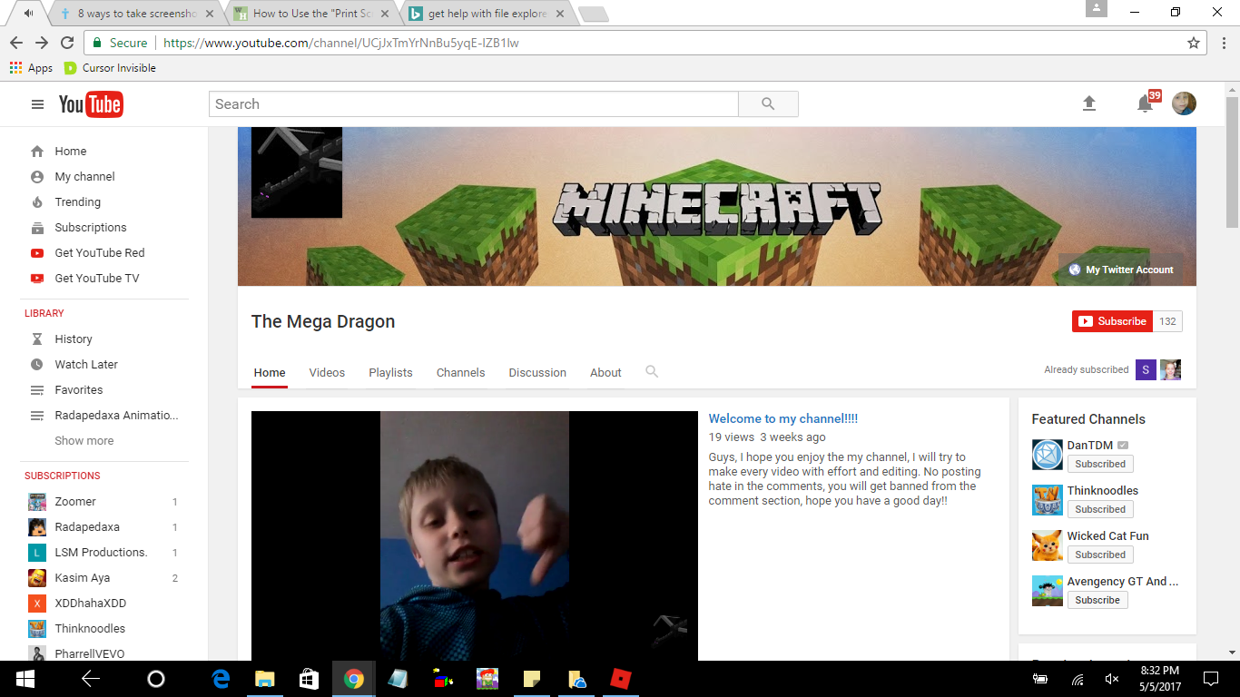1240x697 pixels.
Task: Toggle Subscribed button for Wicked Cat Fun
Action: [1100, 555]
